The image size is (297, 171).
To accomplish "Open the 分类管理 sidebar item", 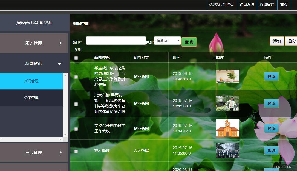I will tap(31, 98).
